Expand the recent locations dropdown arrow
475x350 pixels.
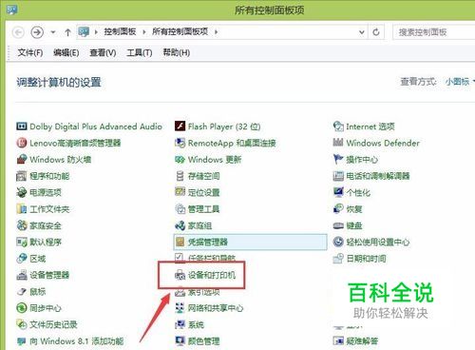[53, 32]
